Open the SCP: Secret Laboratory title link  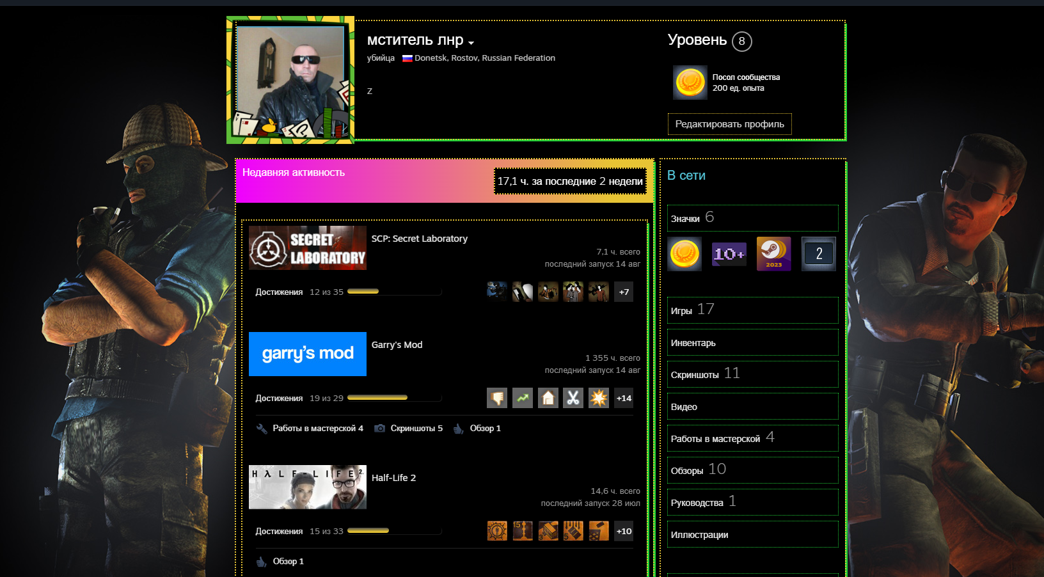(420, 239)
